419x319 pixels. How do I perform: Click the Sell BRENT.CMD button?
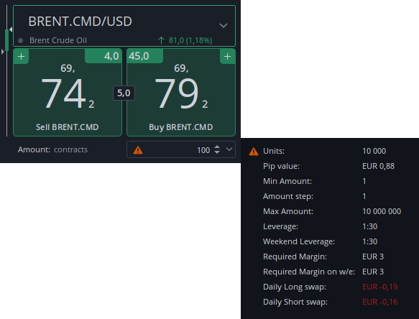click(68, 93)
